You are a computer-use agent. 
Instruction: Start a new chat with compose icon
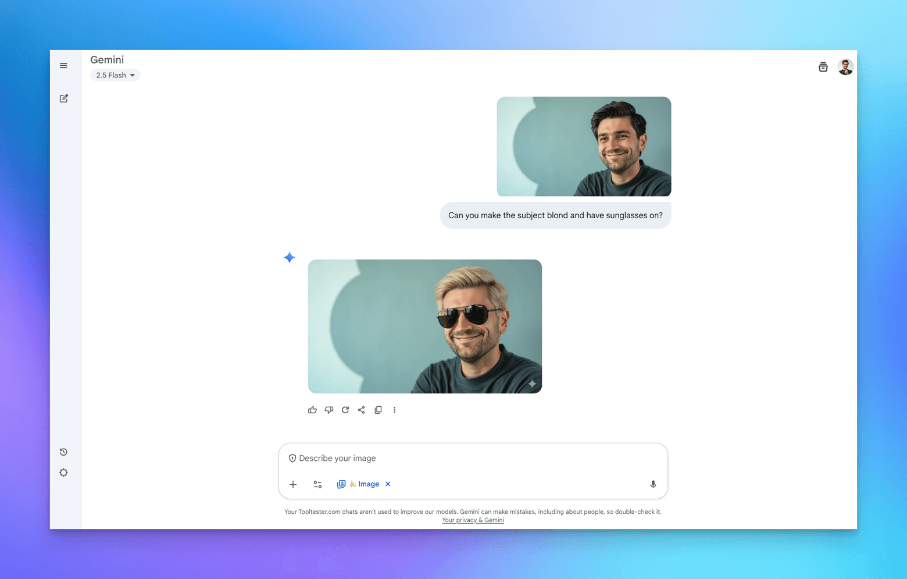click(64, 98)
